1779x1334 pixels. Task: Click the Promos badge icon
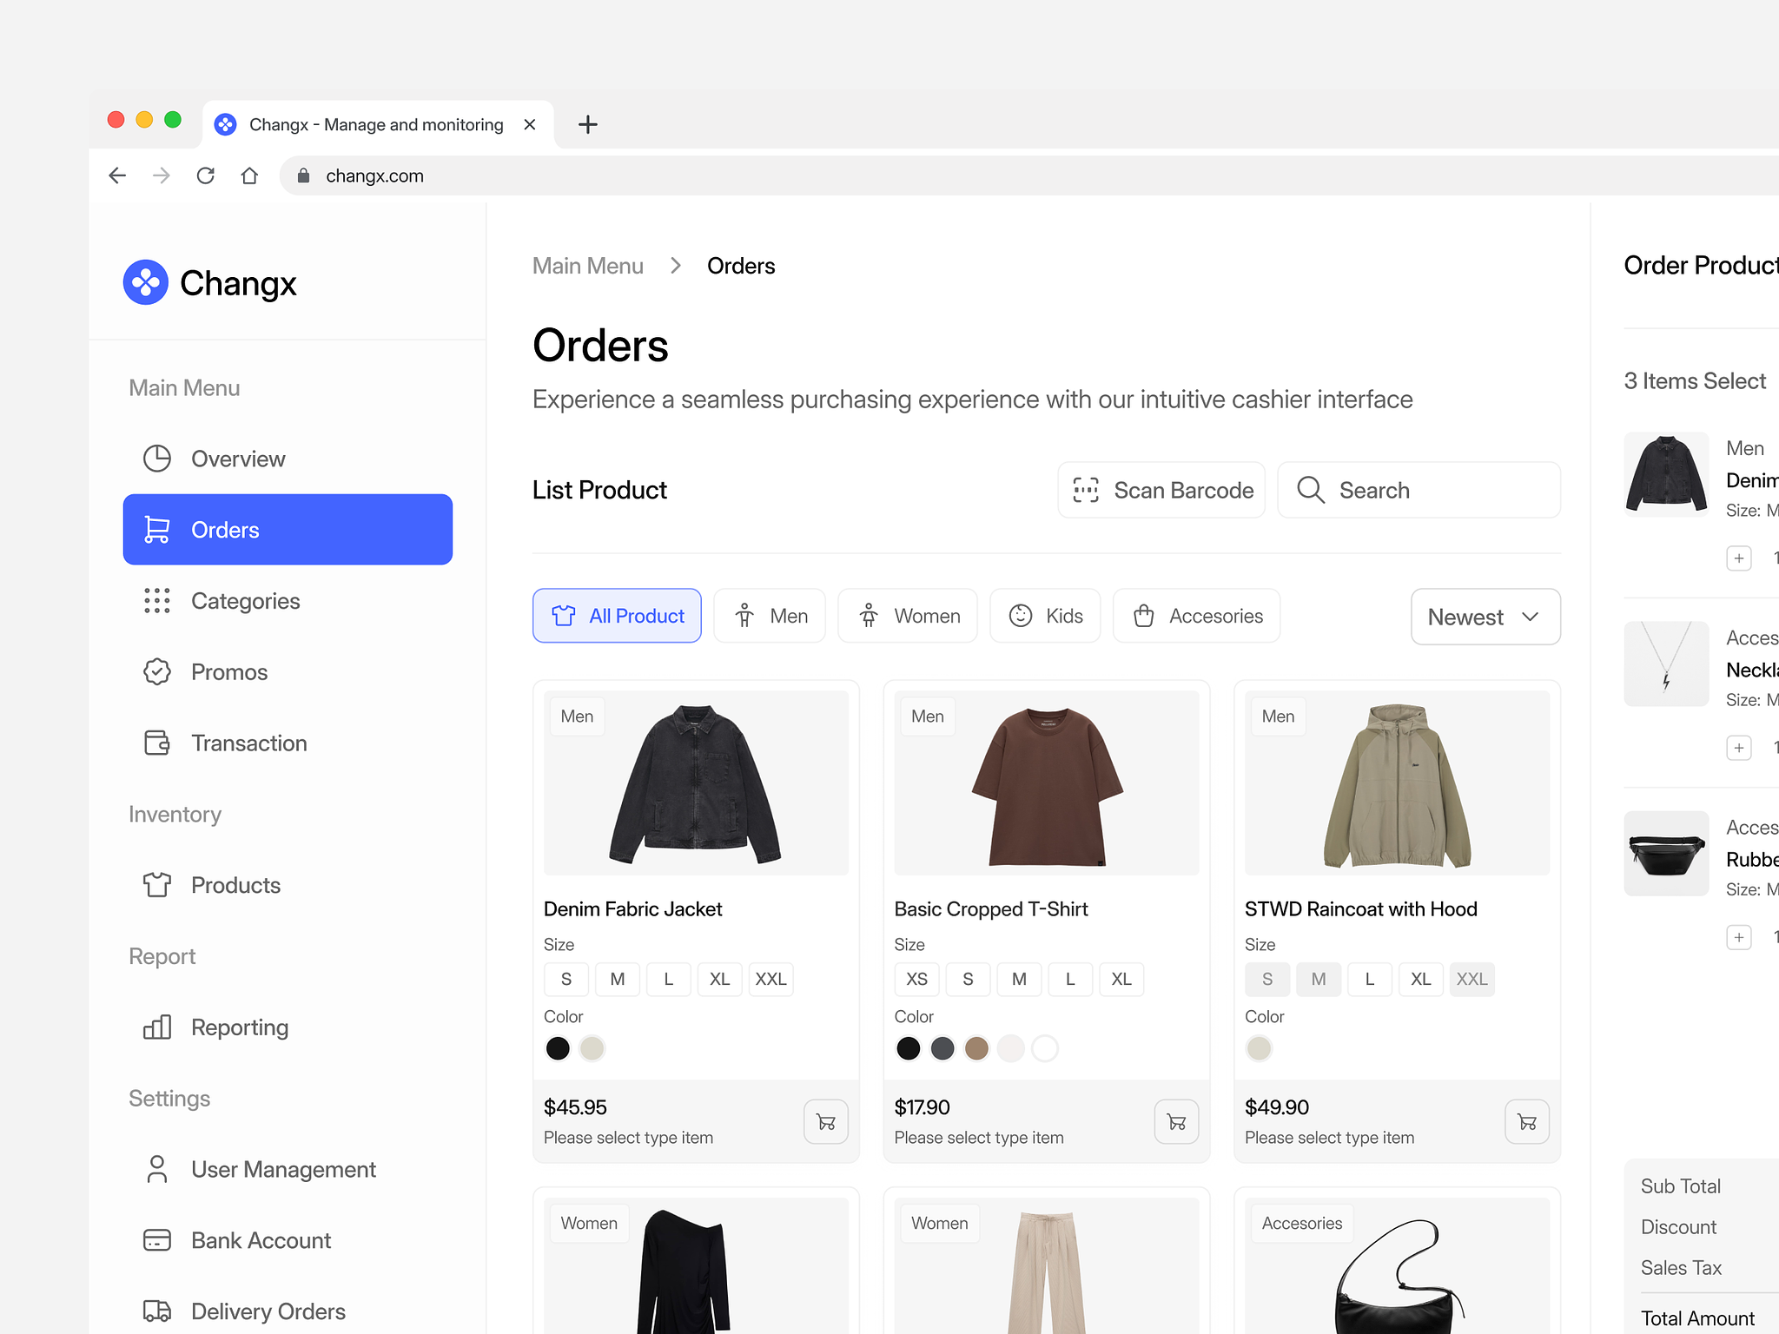[x=156, y=671]
